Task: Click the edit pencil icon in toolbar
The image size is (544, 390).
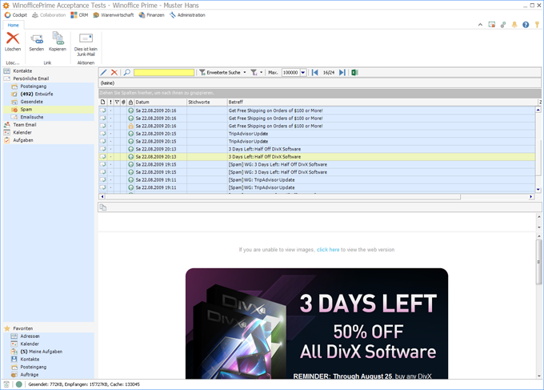Action: pos(103,72)
